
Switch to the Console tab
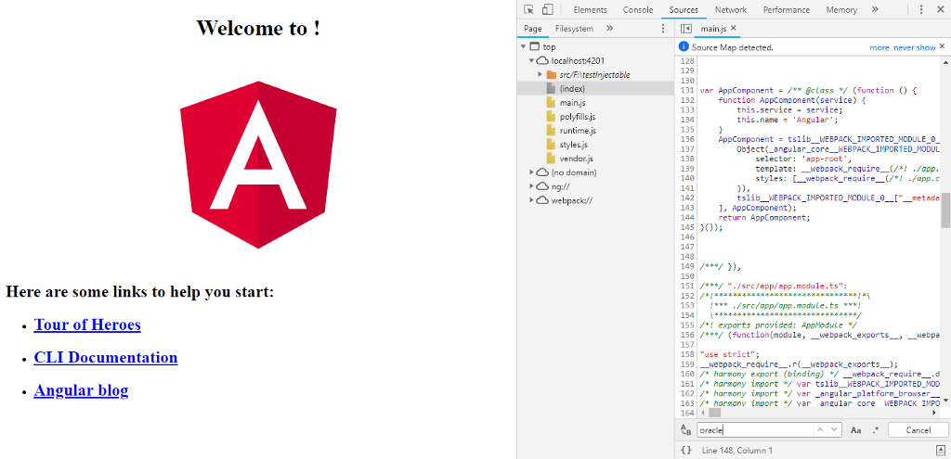[638, 9]
